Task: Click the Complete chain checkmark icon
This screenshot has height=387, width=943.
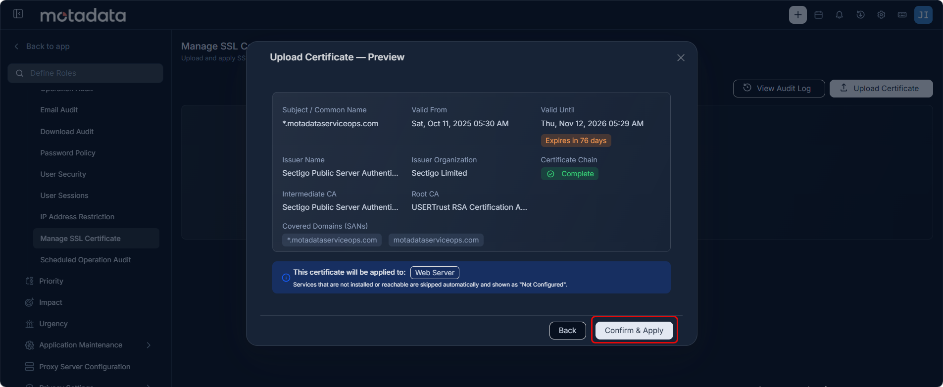Action: click(x=550, y=174)
